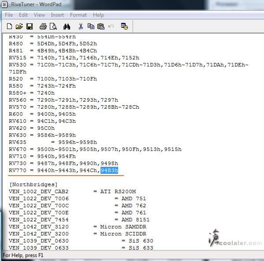The width and height of the screenshot is (264, 261).
Task: Create a new document with New icon
Action: 9,26
